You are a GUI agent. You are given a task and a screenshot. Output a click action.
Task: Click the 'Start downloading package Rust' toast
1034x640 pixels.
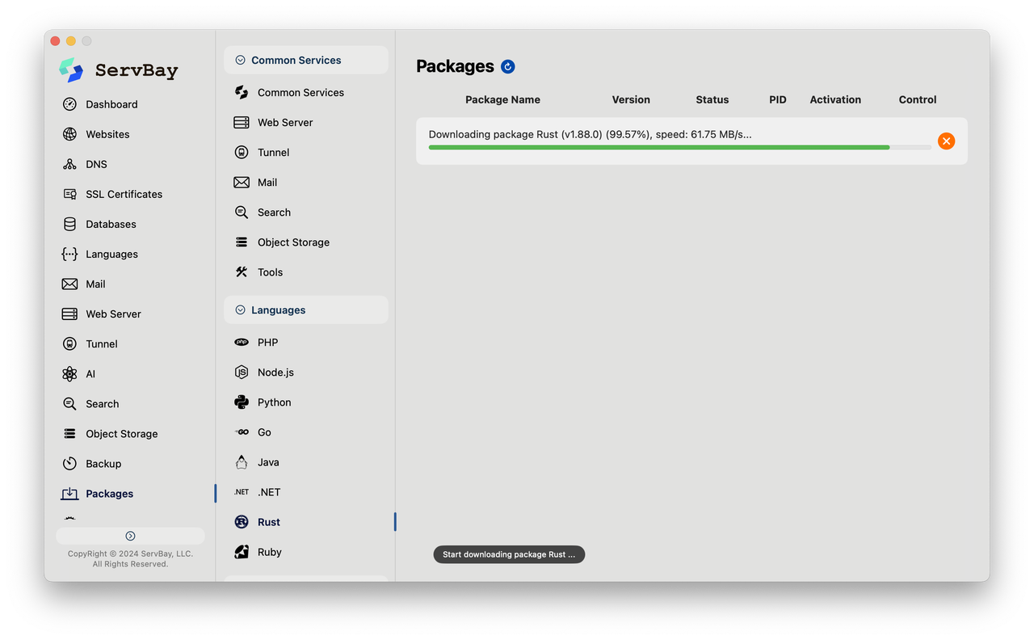[x=509, y=554]
